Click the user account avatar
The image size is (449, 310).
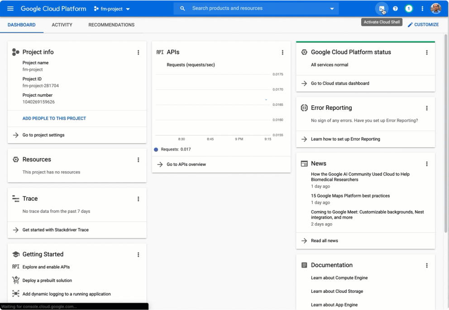(x=436, y=9)
